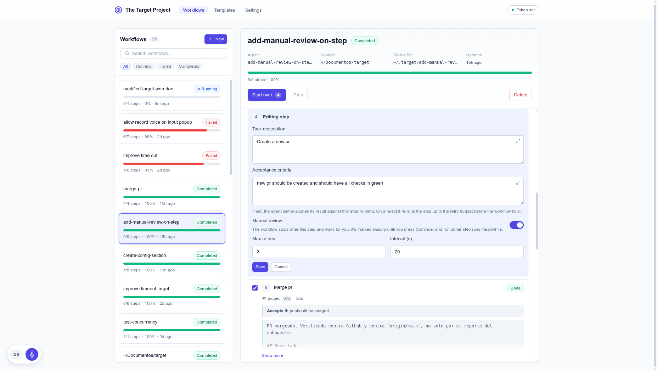Click the Running badge on modified-target-web-doc
The height and width of the screenshot is (371, 657).
tap(207, 89)
